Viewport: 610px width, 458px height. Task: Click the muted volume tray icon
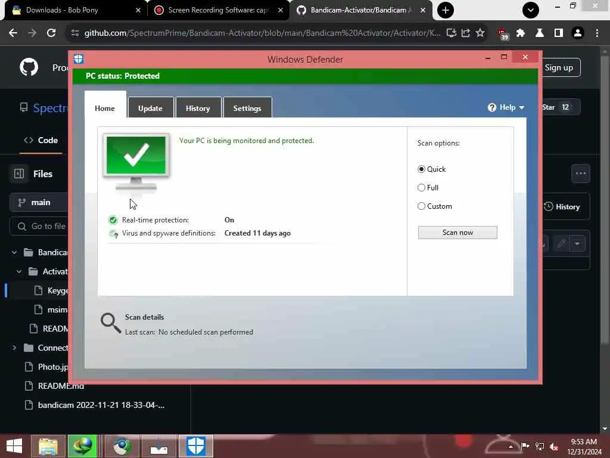pos(554,447)
